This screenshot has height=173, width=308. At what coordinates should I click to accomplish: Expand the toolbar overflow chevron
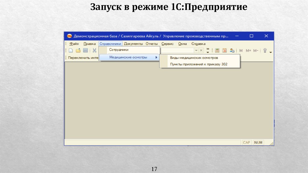click(x=208, y=50)
